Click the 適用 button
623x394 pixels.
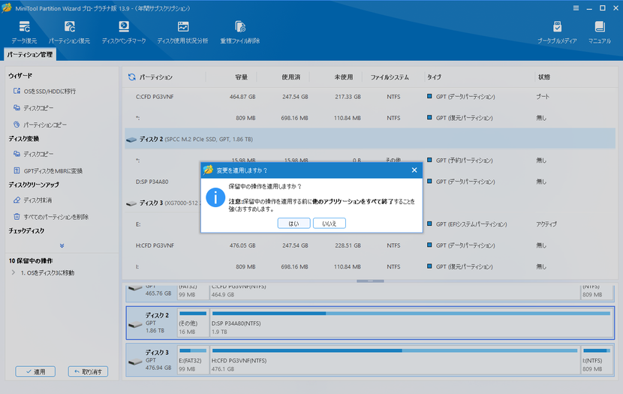(x=35, y=371)
